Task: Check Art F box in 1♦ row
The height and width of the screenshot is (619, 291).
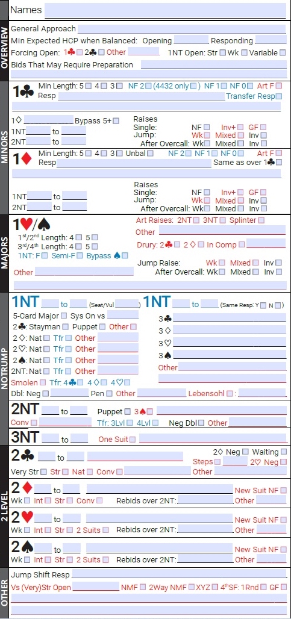Action: coord(279,153)
